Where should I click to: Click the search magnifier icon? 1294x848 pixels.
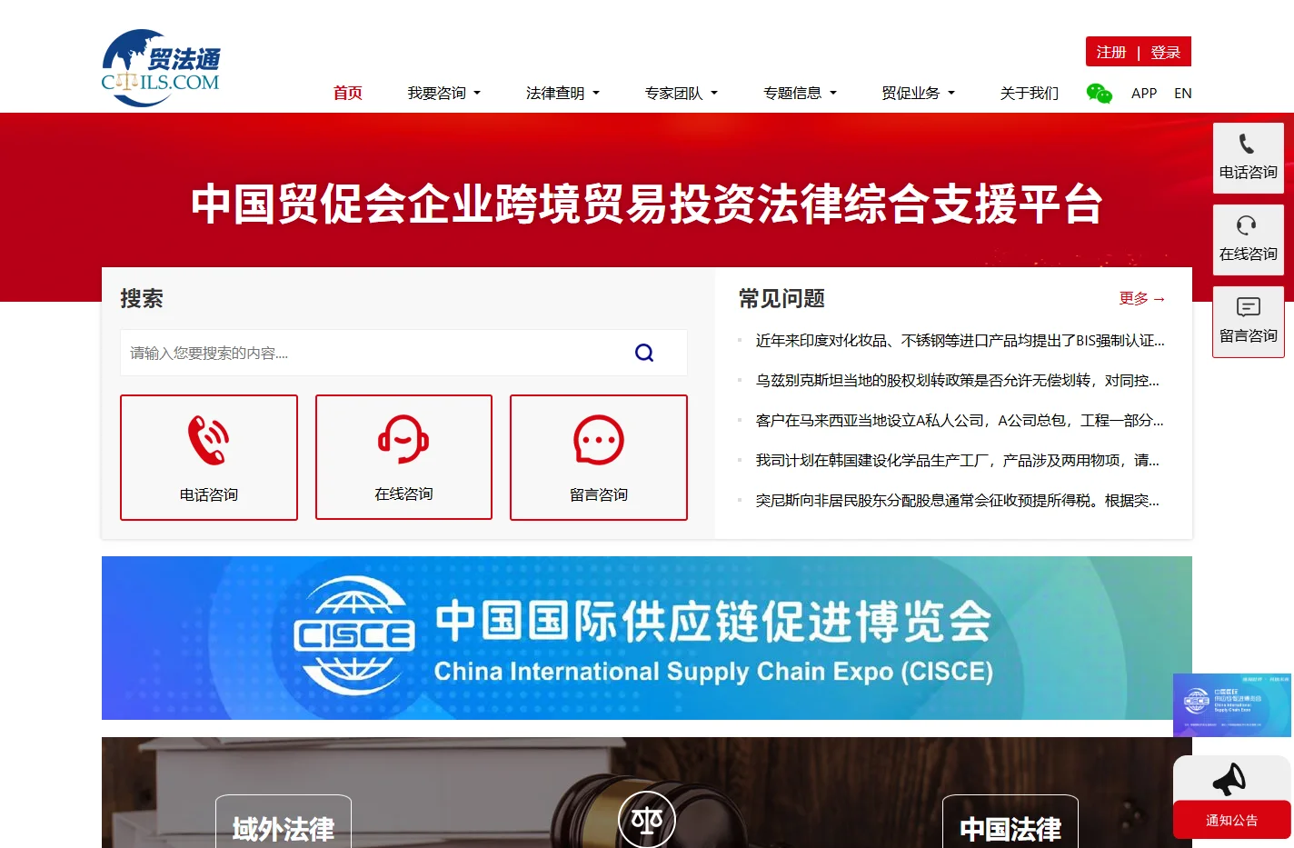coord(644,353)
